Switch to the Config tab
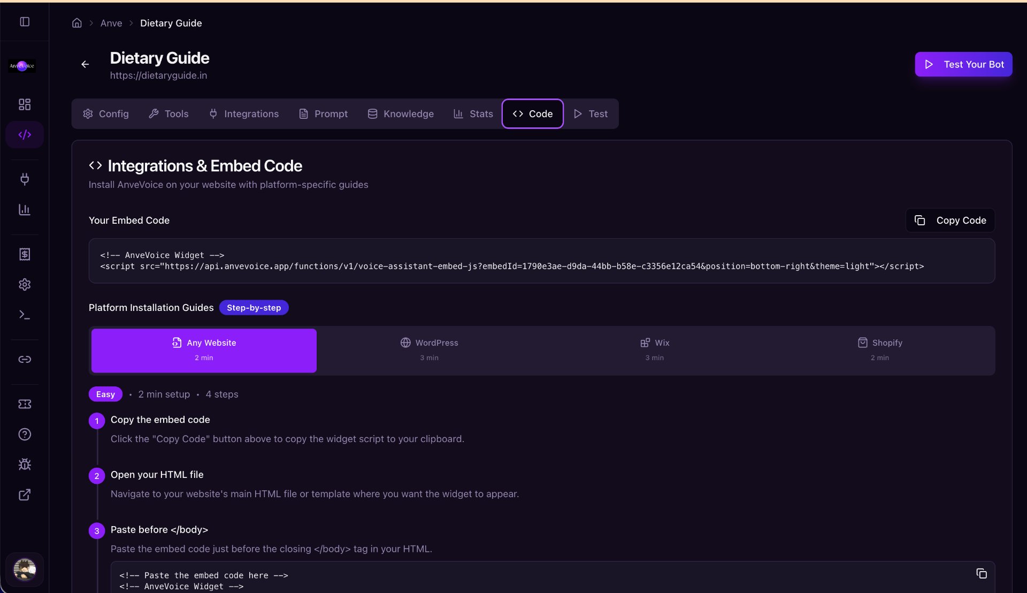The width and height of the screenshot is (1027, 593). pos(106,114)
